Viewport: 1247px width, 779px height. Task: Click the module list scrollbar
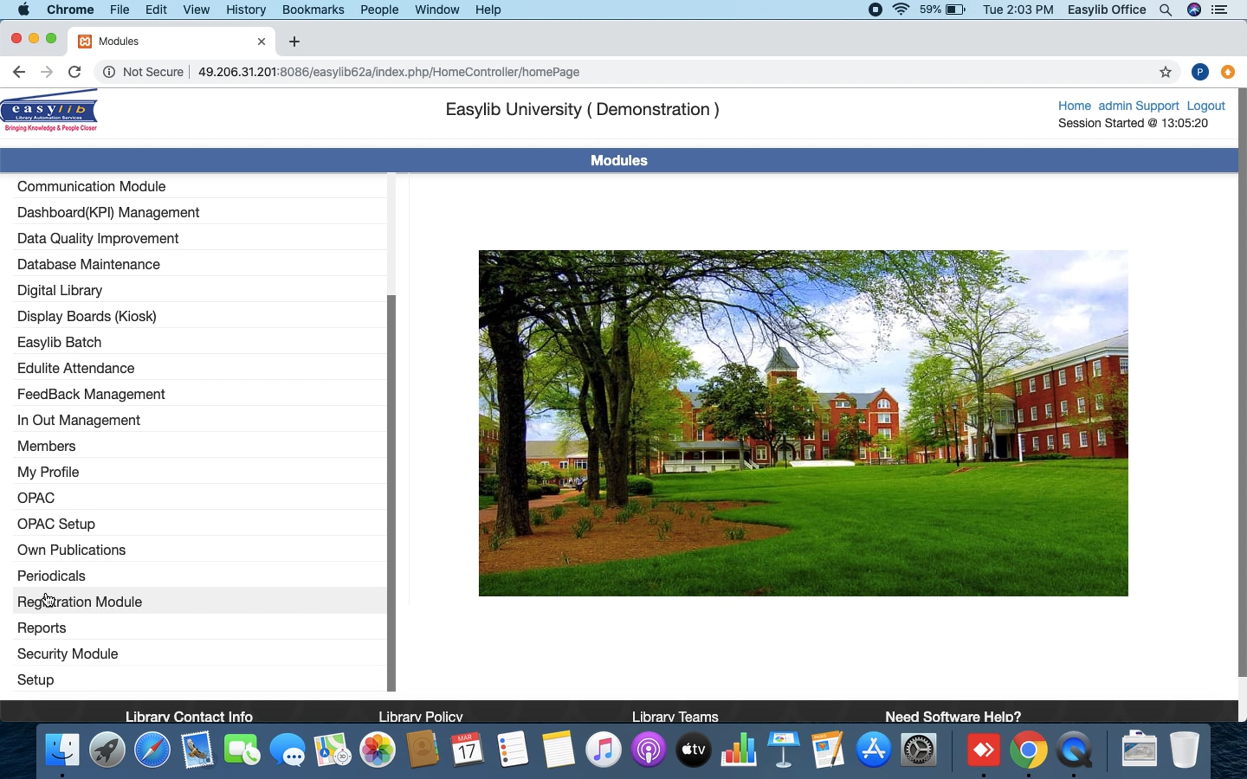point(391,492)
